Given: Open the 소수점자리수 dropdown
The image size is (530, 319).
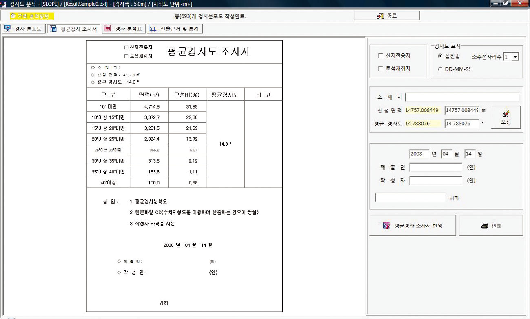Looking at the screenshot, I should 515,57.
